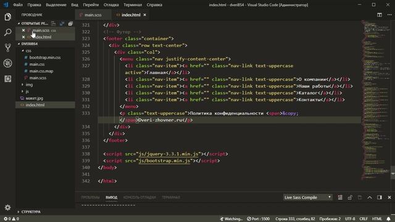The width and height of the screenshot is (395, 222).
Task: Open Live Sass Compile output dropdown
Action: (307, 197)
